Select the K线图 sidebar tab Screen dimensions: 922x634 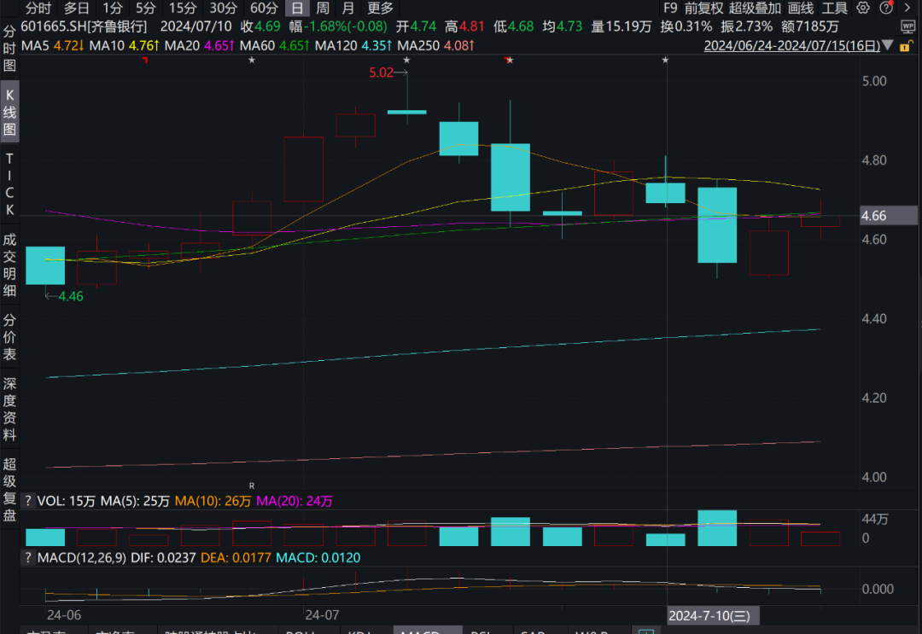[10, 113]
